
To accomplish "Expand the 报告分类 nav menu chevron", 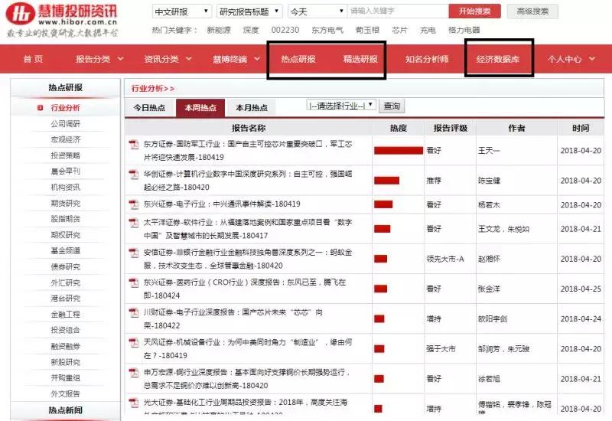I will [121, 59].
